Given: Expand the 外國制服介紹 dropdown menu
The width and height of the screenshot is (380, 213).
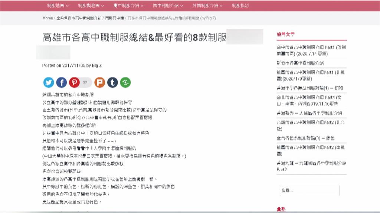Looking at the screenshot, I should (207, 6).
